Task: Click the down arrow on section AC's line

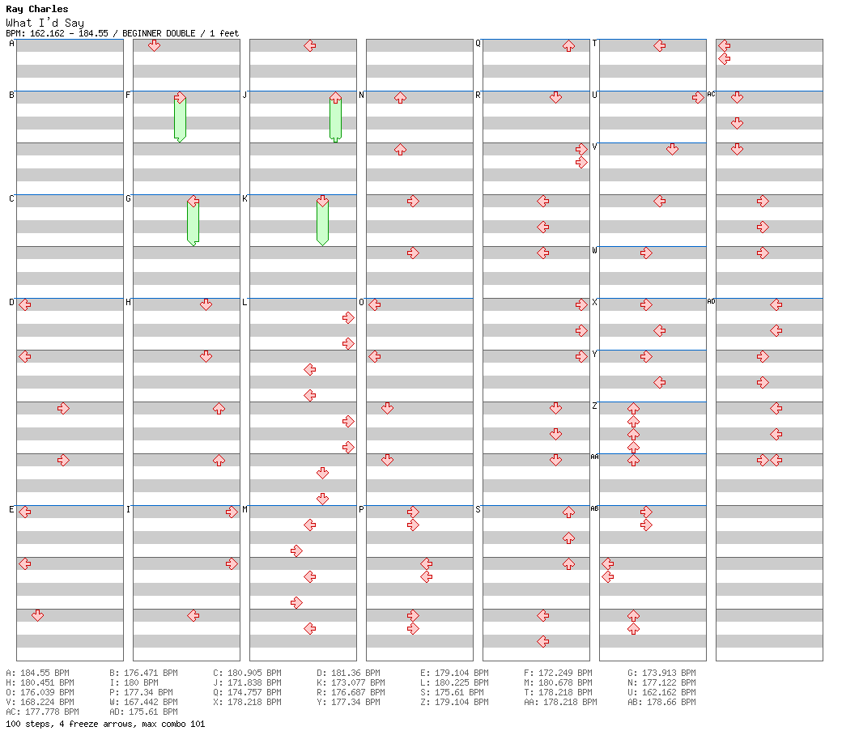Action: point(738,98)
